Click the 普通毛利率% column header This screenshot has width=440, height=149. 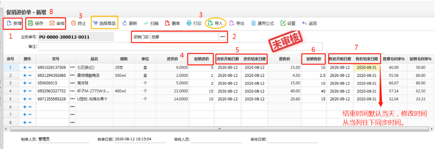pos(394,59)
